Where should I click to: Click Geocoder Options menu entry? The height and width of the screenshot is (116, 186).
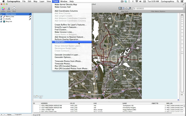point(64,57)
